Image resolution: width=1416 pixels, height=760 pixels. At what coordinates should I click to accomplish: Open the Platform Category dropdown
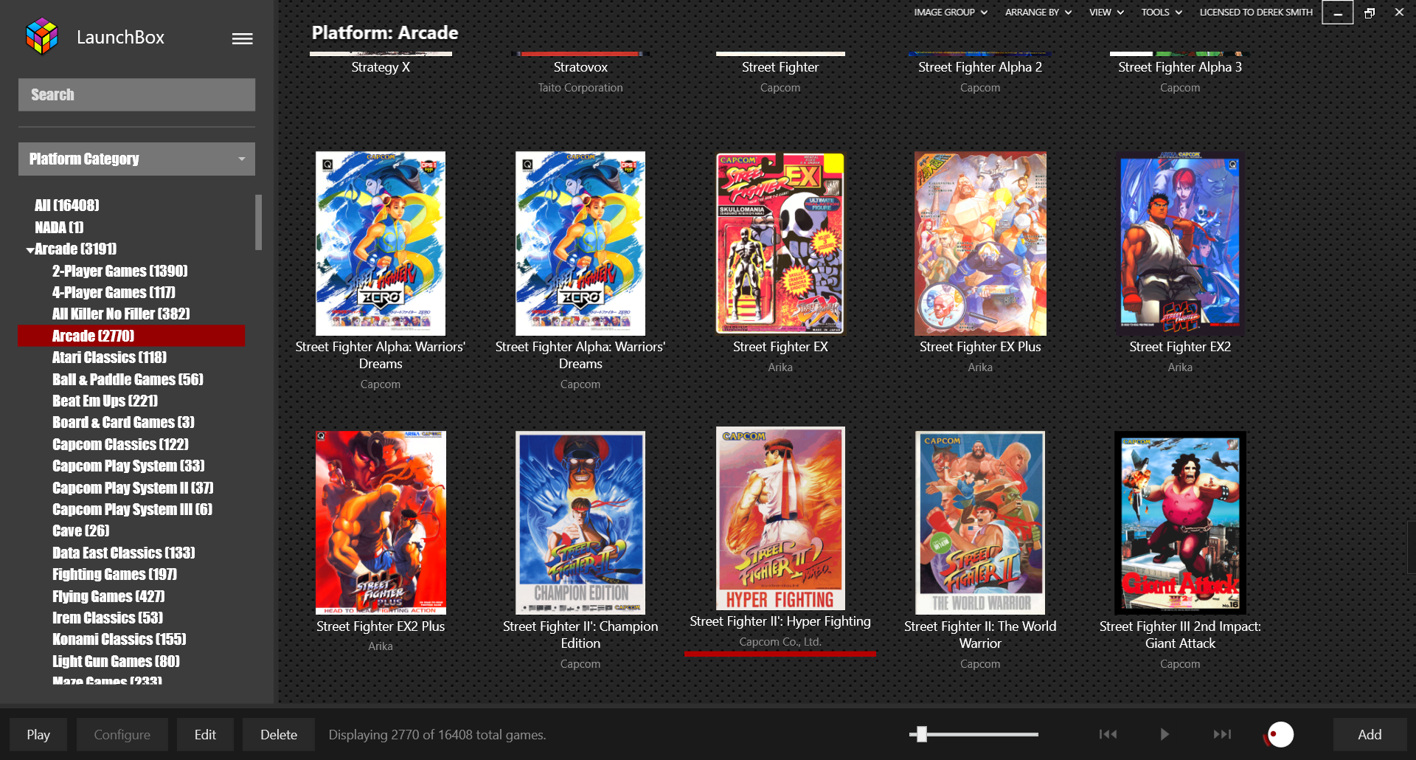[136, 159]
